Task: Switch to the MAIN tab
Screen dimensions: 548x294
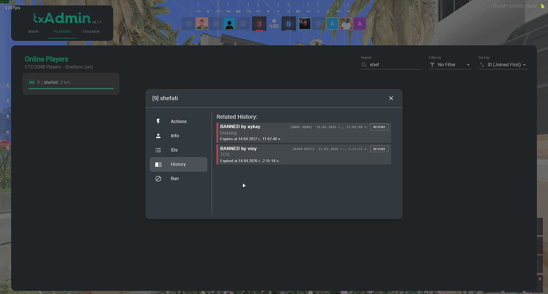Action: [x=33, y=32]
